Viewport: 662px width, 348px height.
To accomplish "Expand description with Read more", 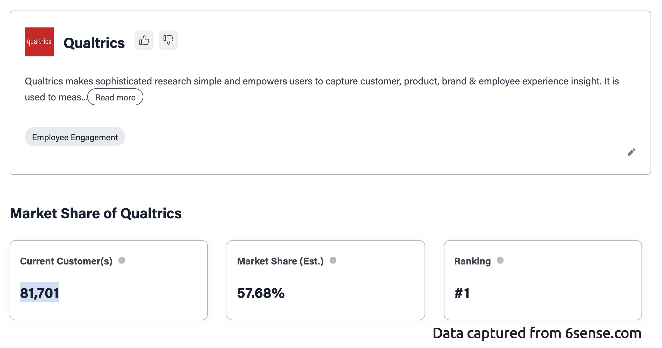I will [x=115, y=97].
